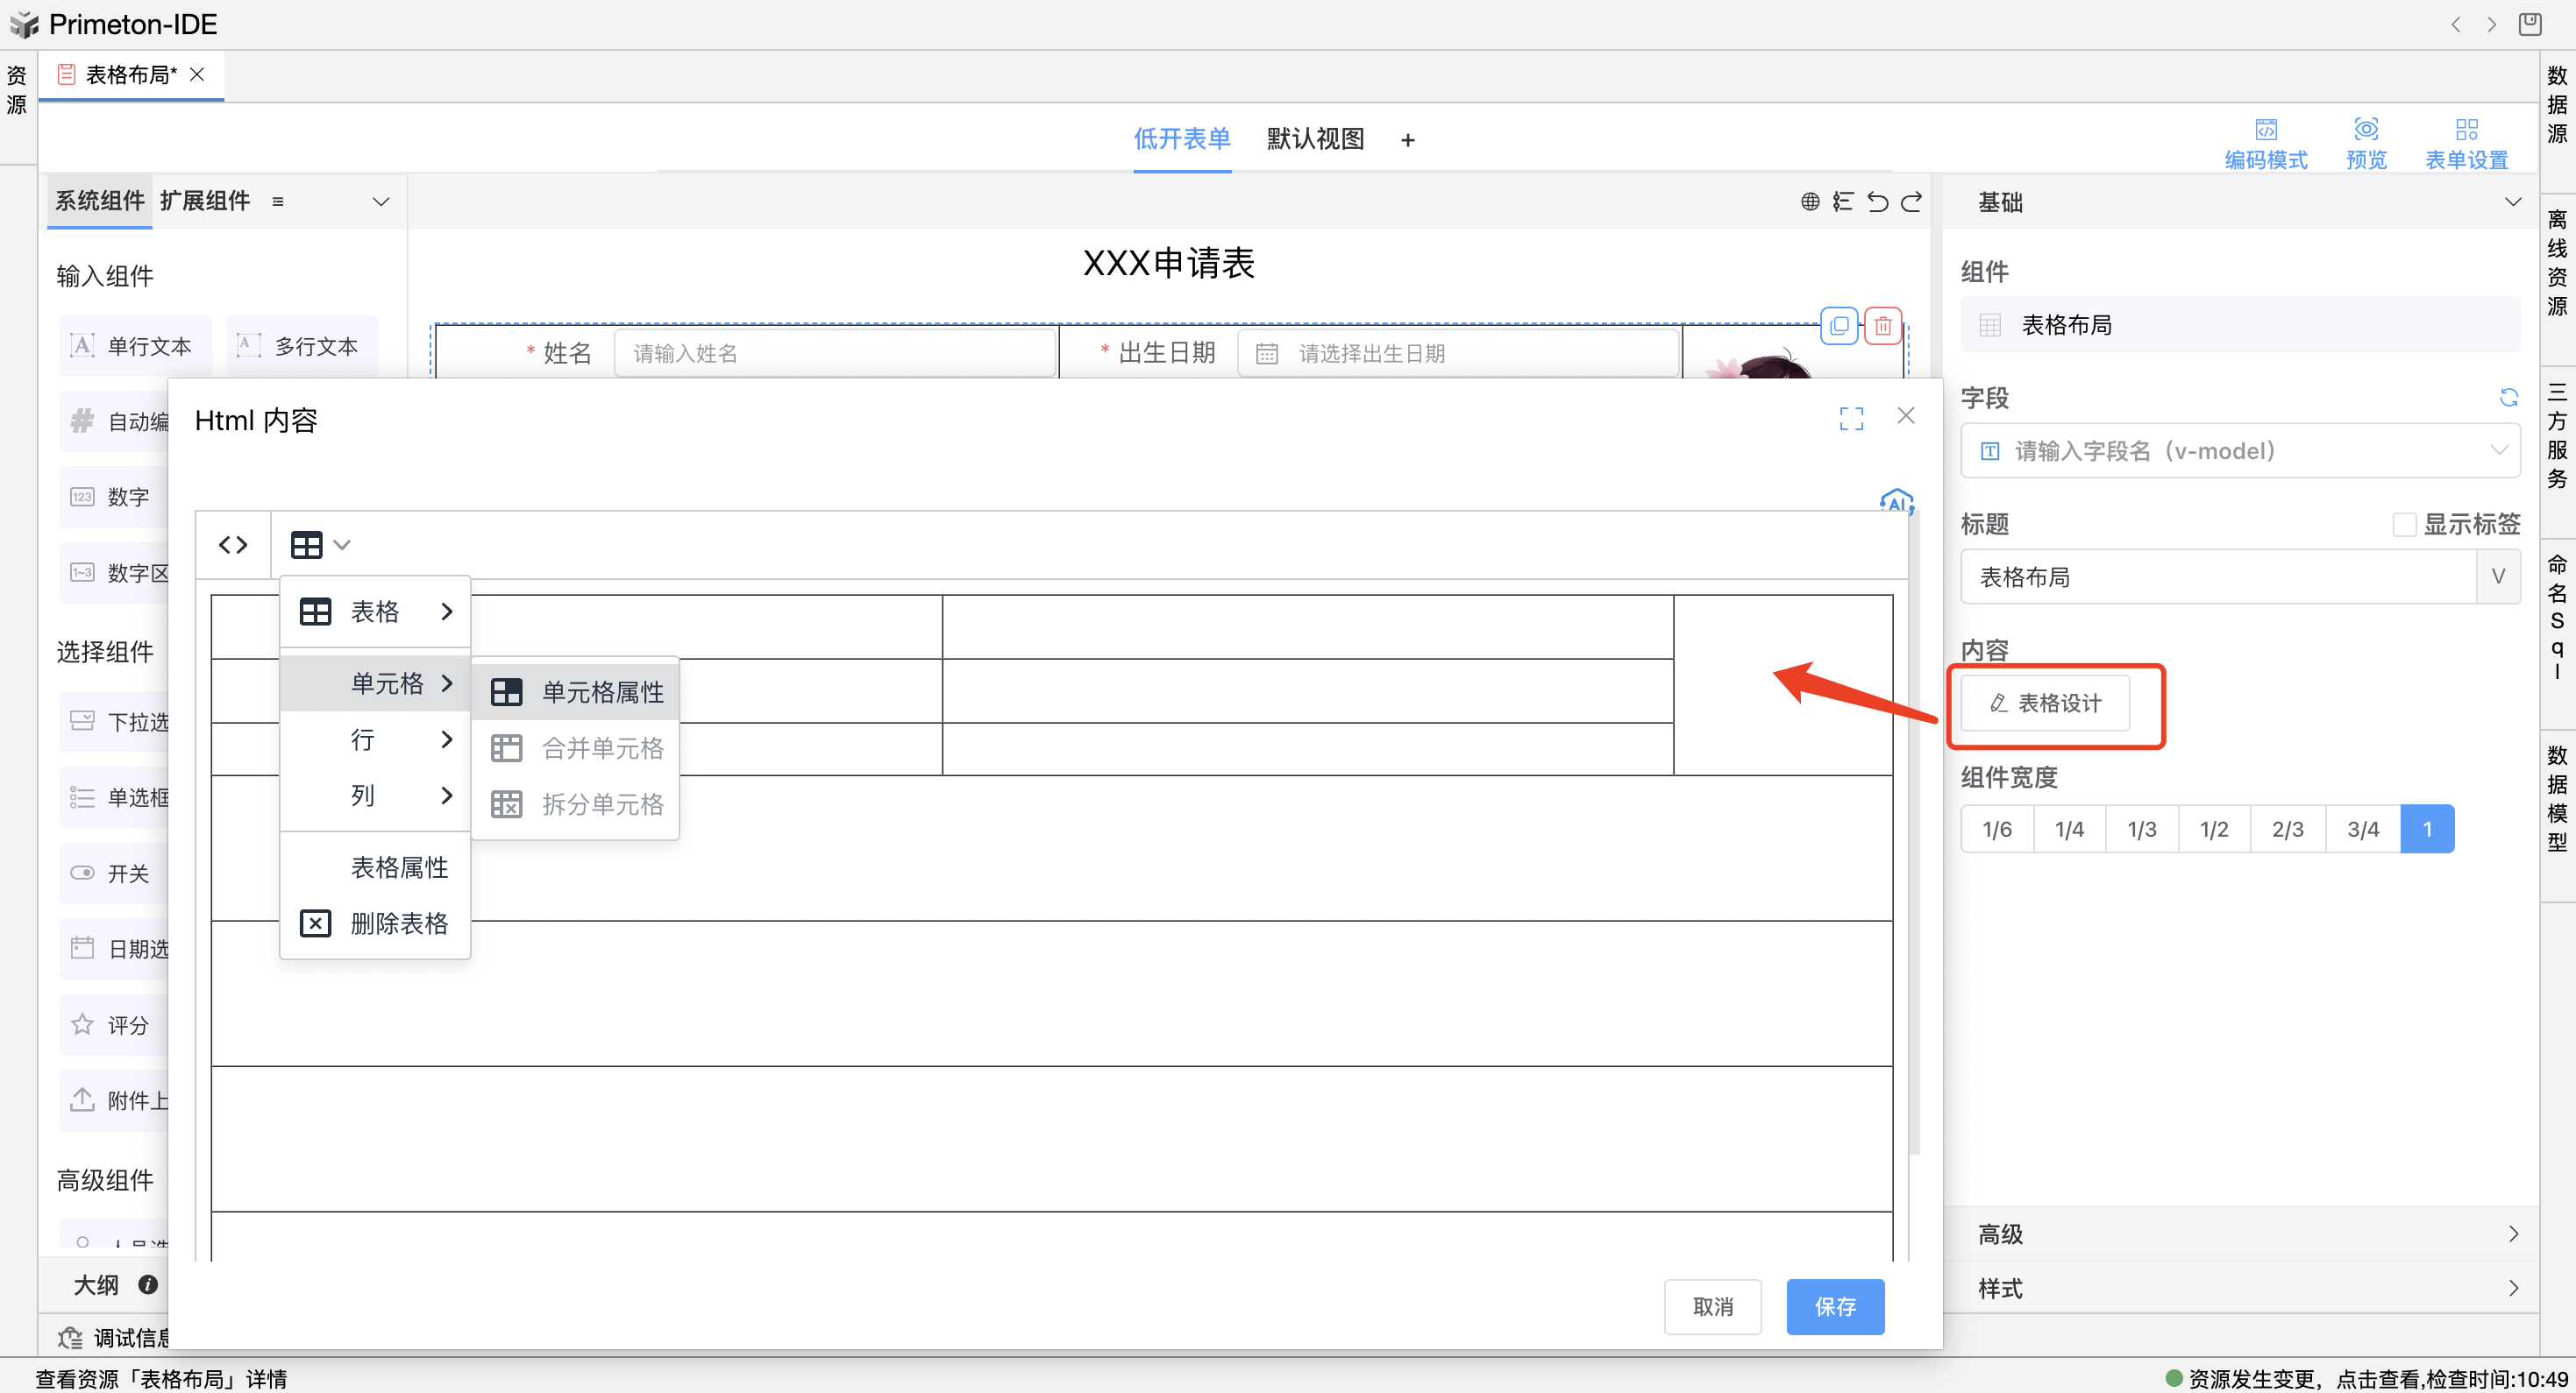Switch to the 默认视图 tab
Screen dimensions: 2576x1393
coord(1315,139)
